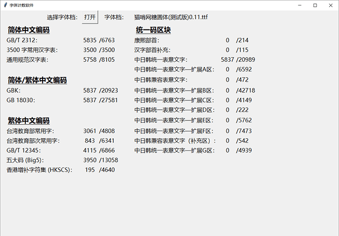Click the total /3500 value

click(107, 50)
